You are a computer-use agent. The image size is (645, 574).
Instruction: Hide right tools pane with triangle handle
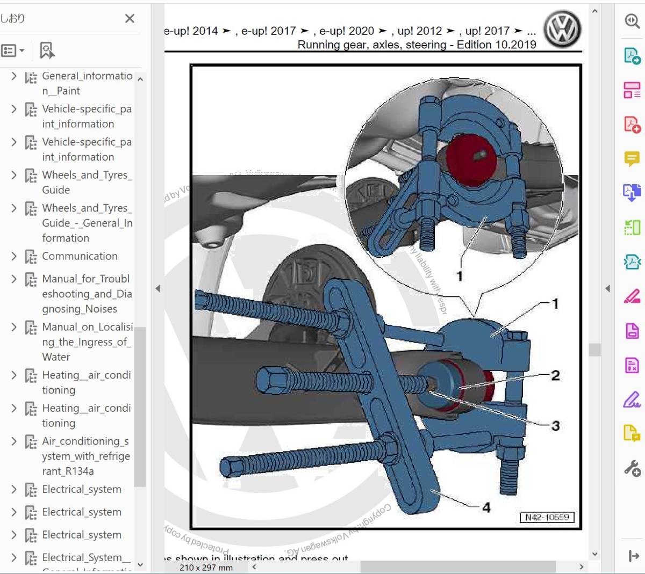[607, 288]
